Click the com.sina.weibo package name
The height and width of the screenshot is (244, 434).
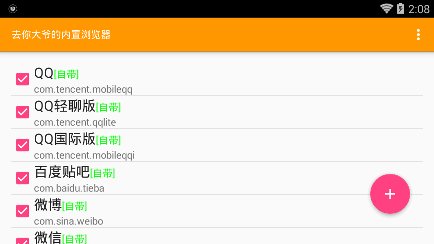pos(69,221)
